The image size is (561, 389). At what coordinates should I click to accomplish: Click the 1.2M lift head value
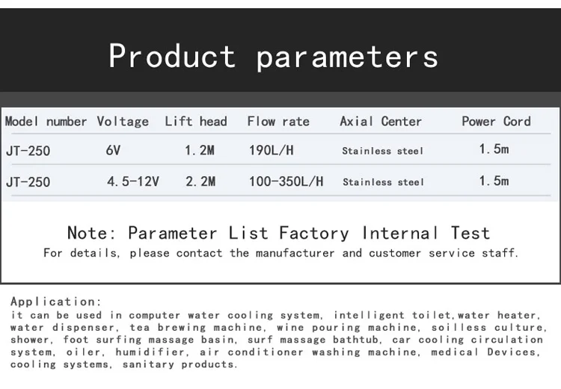pos(200,151)
